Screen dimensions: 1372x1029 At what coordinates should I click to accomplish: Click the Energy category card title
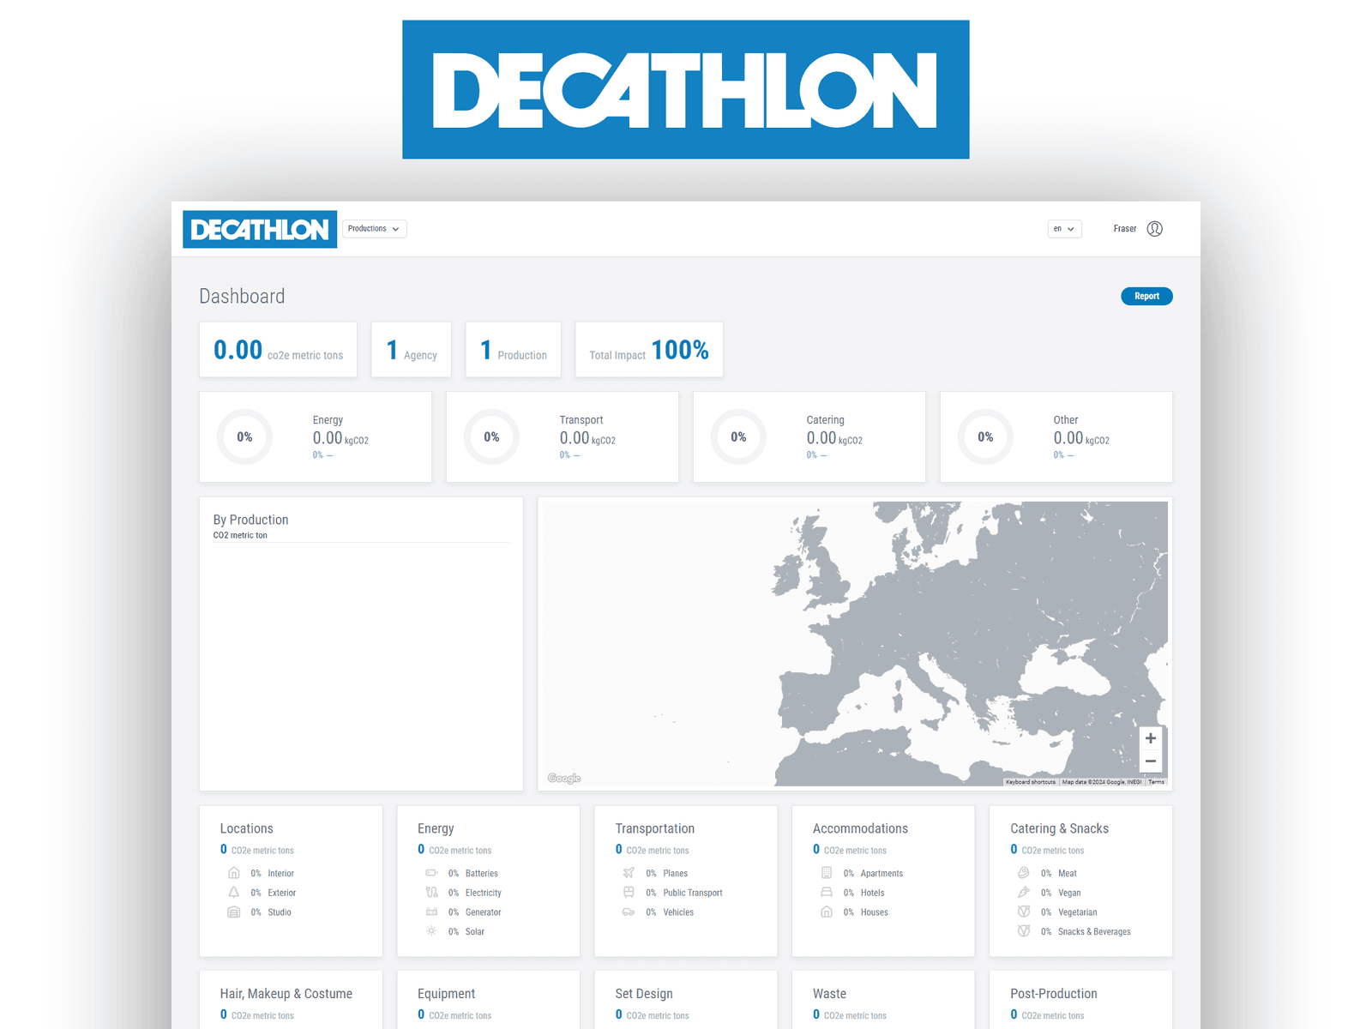click(436, 828)
